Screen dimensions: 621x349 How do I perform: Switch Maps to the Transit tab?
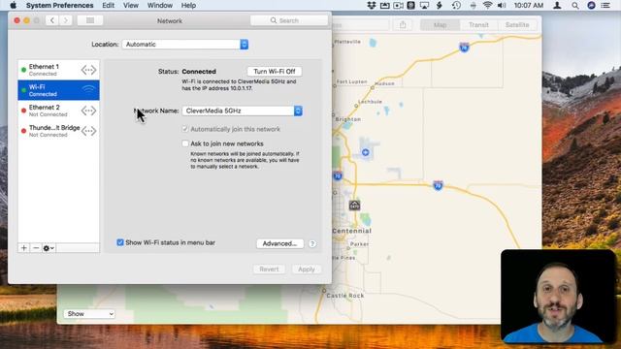click(x=478, y=24)
